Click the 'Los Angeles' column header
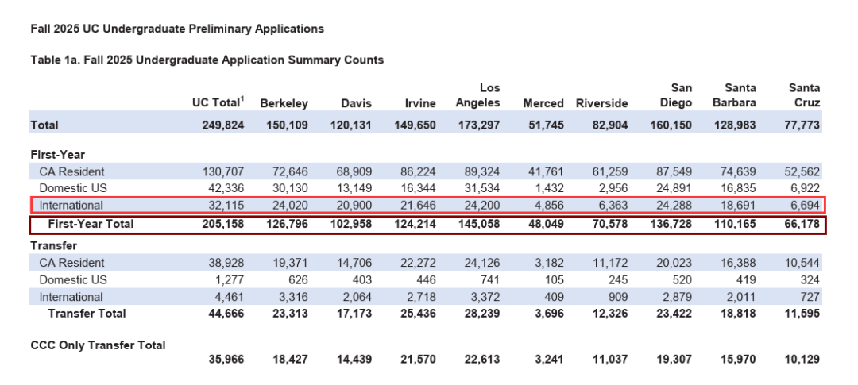Viewport: 858px width, 385px height. click(x=477, y=96)
